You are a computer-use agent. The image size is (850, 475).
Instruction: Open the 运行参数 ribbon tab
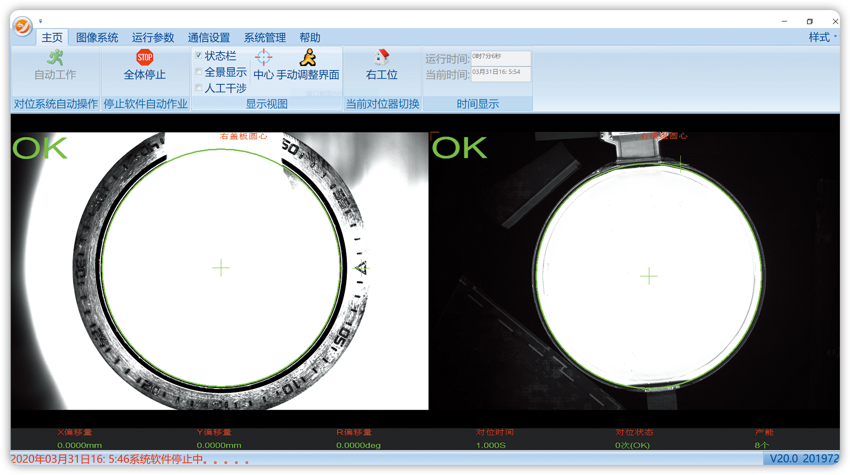[x=153, y=38]
